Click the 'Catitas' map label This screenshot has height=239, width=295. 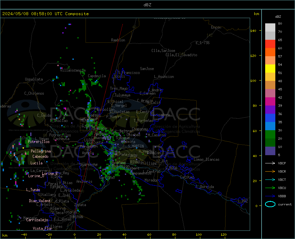pos(187,177)
